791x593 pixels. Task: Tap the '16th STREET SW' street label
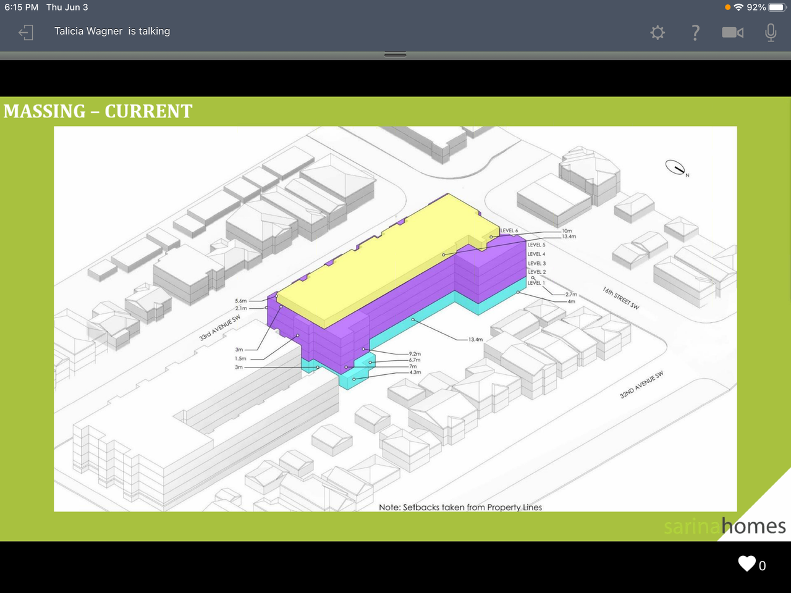tap(620, 298)
